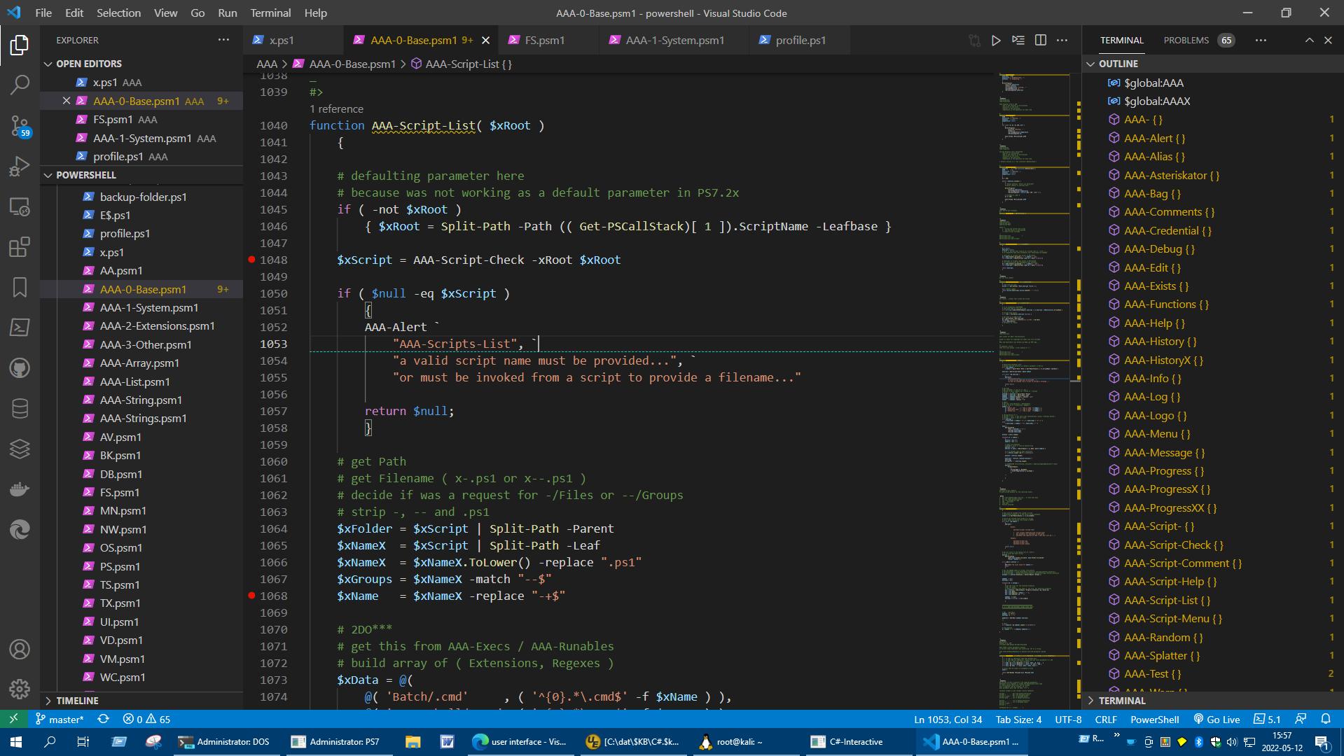Screen dimensions: 1344x756
Task: Open encoding UTF-8 selector
Action: 1068,720
